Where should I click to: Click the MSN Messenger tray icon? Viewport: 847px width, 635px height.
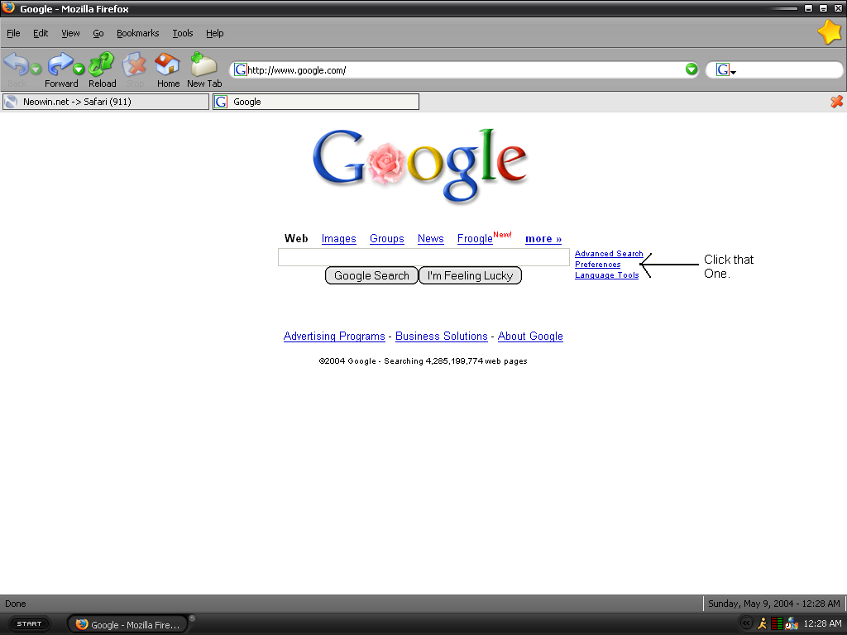tap(792, 623)
